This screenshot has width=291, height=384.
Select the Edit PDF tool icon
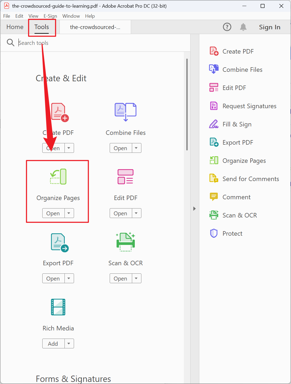click(x=126, y=177)
